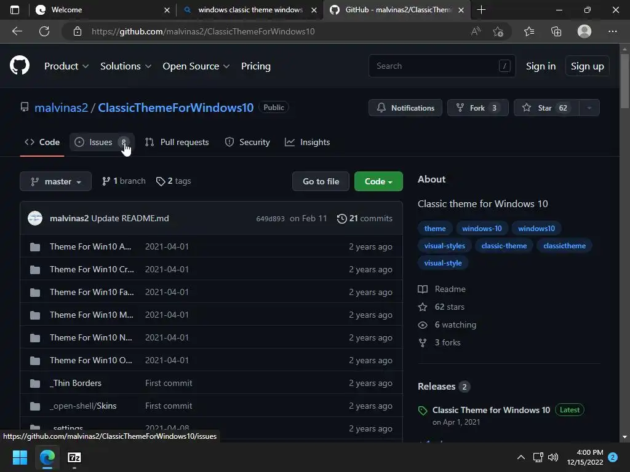Screen dimensions: 630x472
Task: Open Windows Start button
Action: [20, 457]
